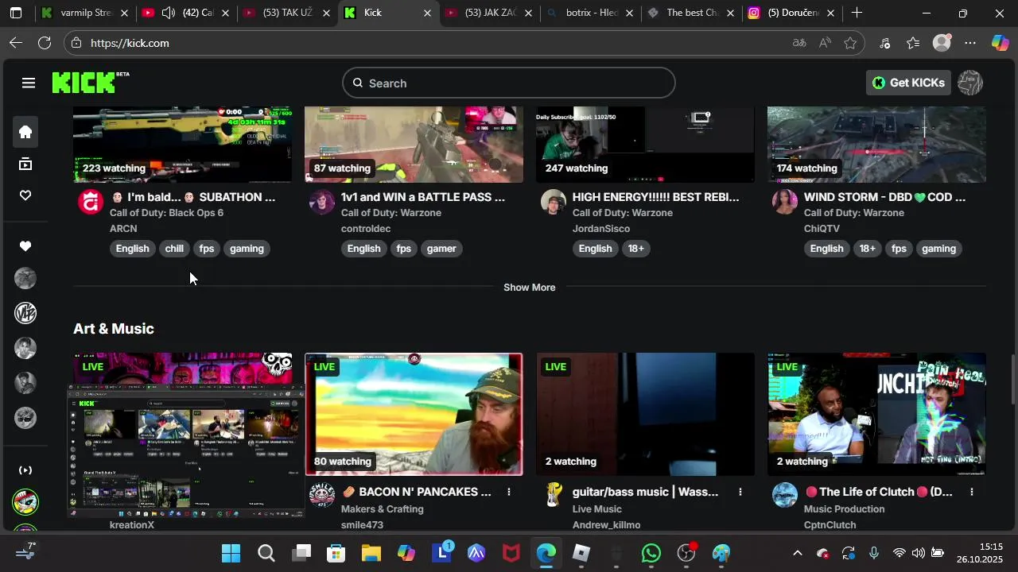Open the outlined heart Following icon
1018x572 pixels.
(25, 195)
